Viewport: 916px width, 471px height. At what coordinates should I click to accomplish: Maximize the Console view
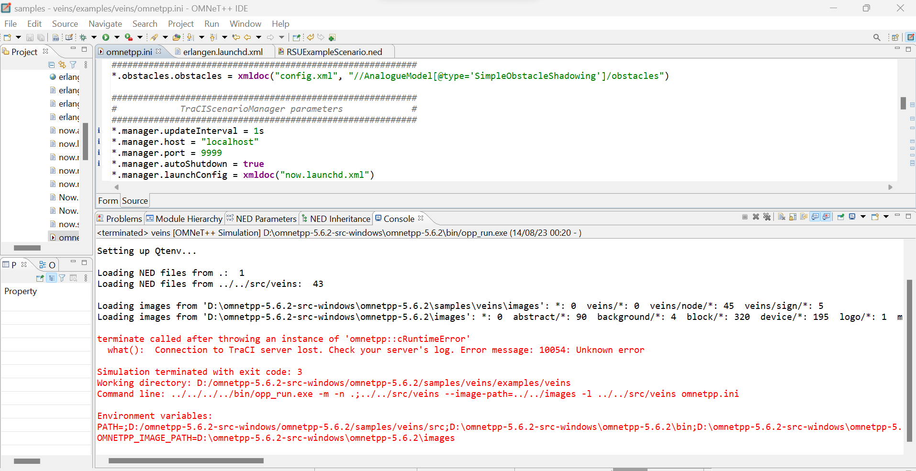coord(909,217)
